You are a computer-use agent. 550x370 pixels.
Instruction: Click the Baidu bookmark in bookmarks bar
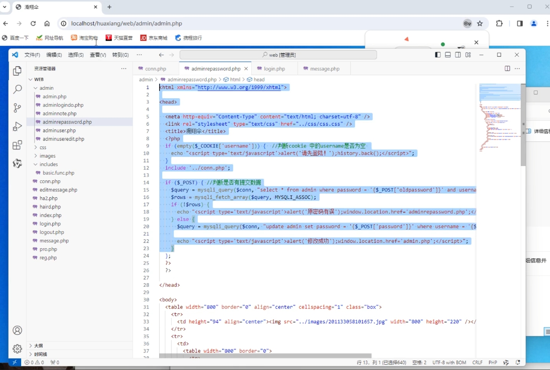click(x=15, y=38)
